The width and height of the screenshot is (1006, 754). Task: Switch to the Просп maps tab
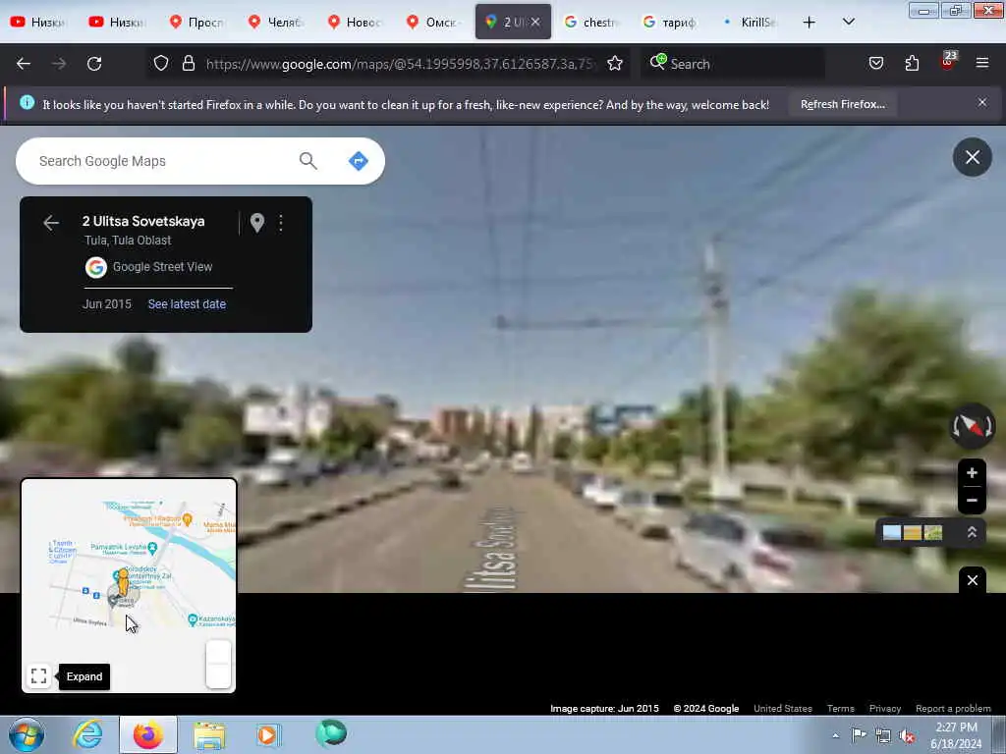(x=197, y=22)
